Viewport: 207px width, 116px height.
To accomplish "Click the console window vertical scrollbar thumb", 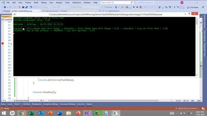I will point(197,22).
